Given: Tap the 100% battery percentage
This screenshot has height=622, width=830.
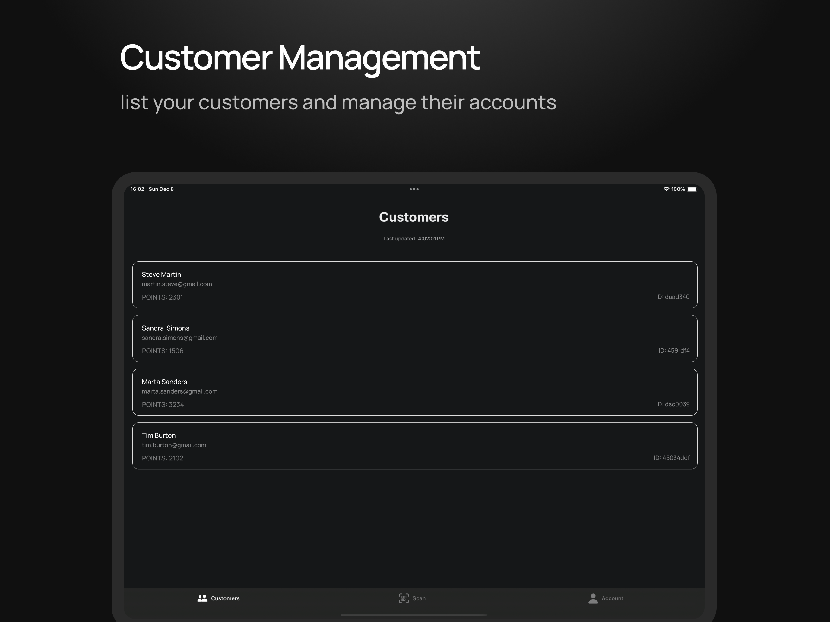Looking at the screenshot, I should [x=678, y=189].
